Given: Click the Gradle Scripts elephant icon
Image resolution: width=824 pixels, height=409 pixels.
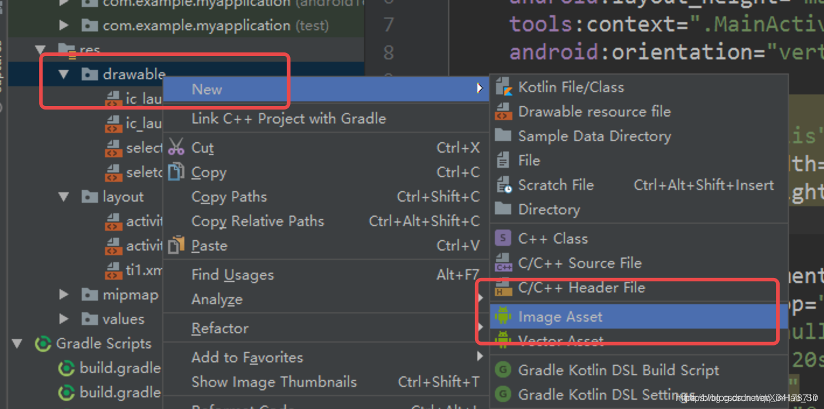Looking at the screenshot, I should (x=43, y=344).
